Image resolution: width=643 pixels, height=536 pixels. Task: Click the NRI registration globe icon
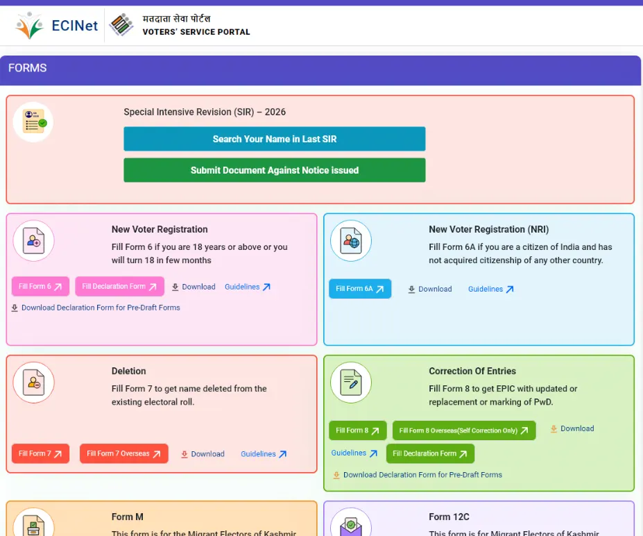coord(351,240)
